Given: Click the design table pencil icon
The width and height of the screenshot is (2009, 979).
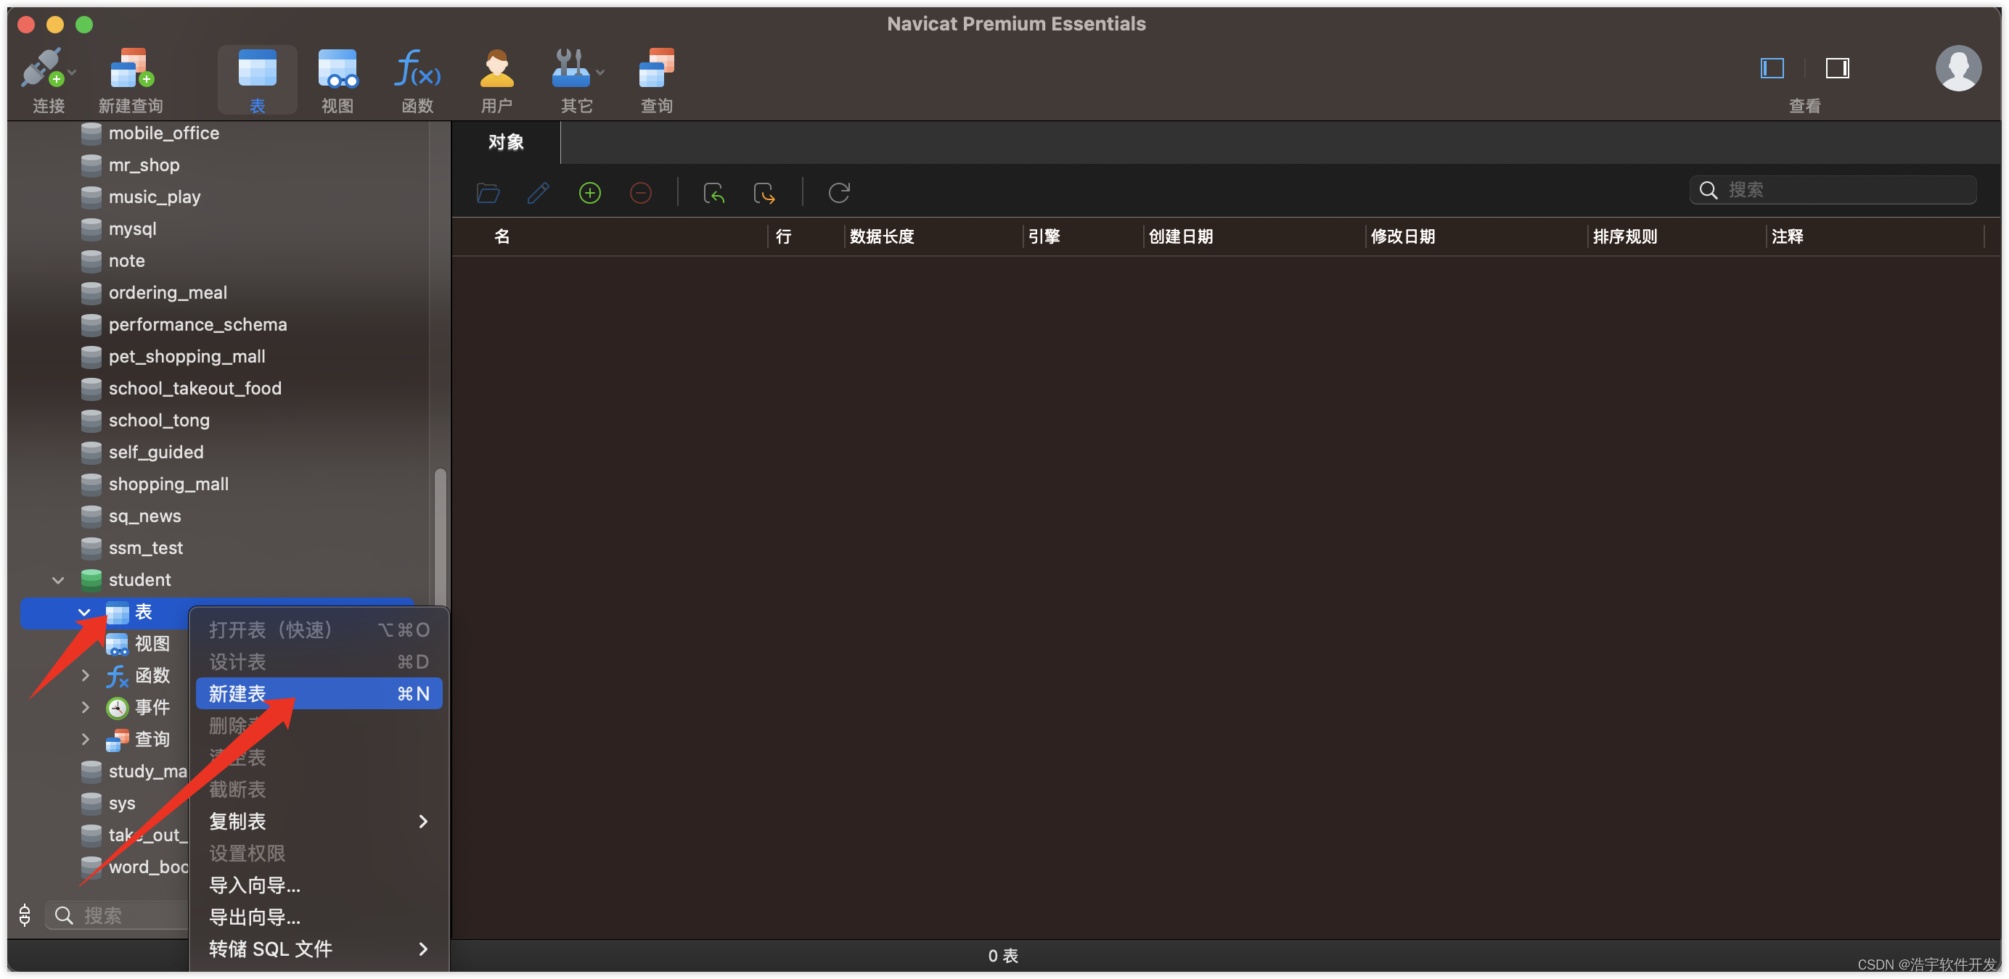Looking at the screenshot, I should (538, 192).
